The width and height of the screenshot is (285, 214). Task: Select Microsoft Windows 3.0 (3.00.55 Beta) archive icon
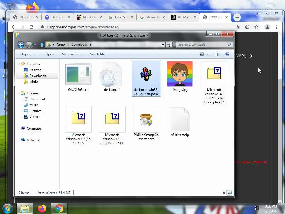(214, 74)
